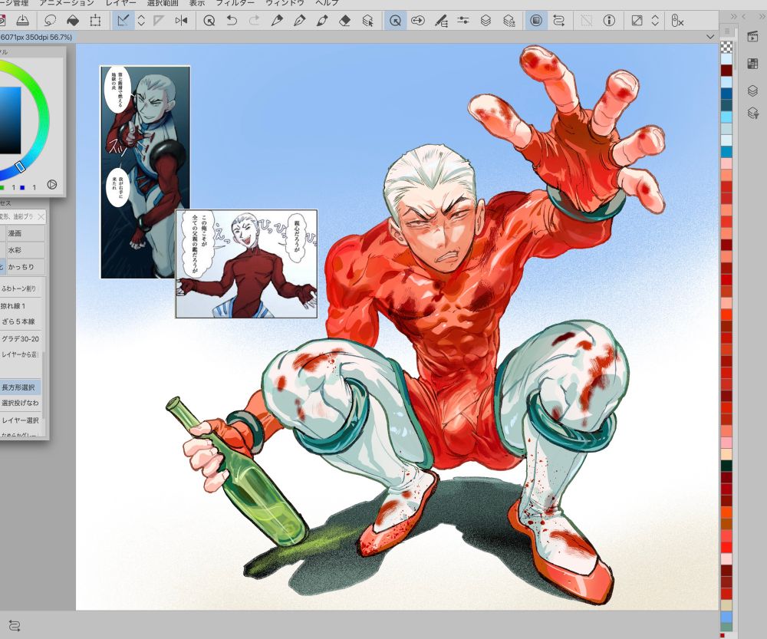The width and height of the screenshot is (767, 639).
Task: Open the 選択範囲 menu
Action: tap(163, 3)
